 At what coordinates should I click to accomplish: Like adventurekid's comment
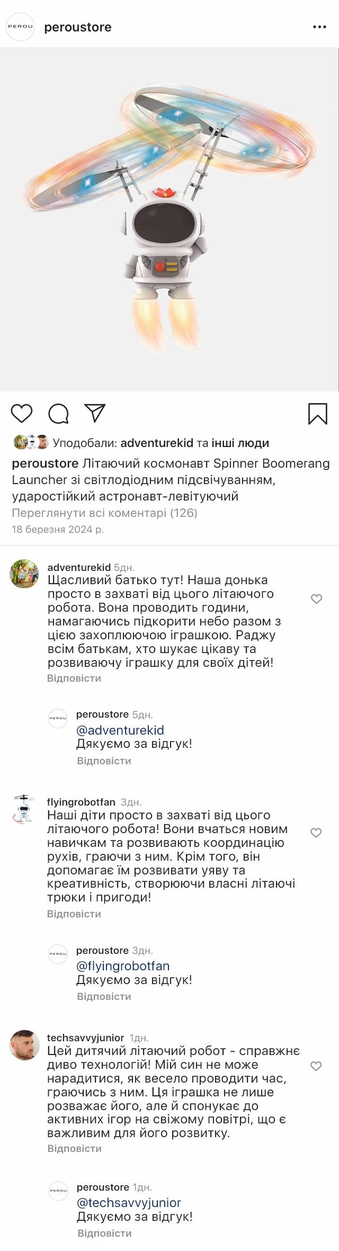point(316,599)
